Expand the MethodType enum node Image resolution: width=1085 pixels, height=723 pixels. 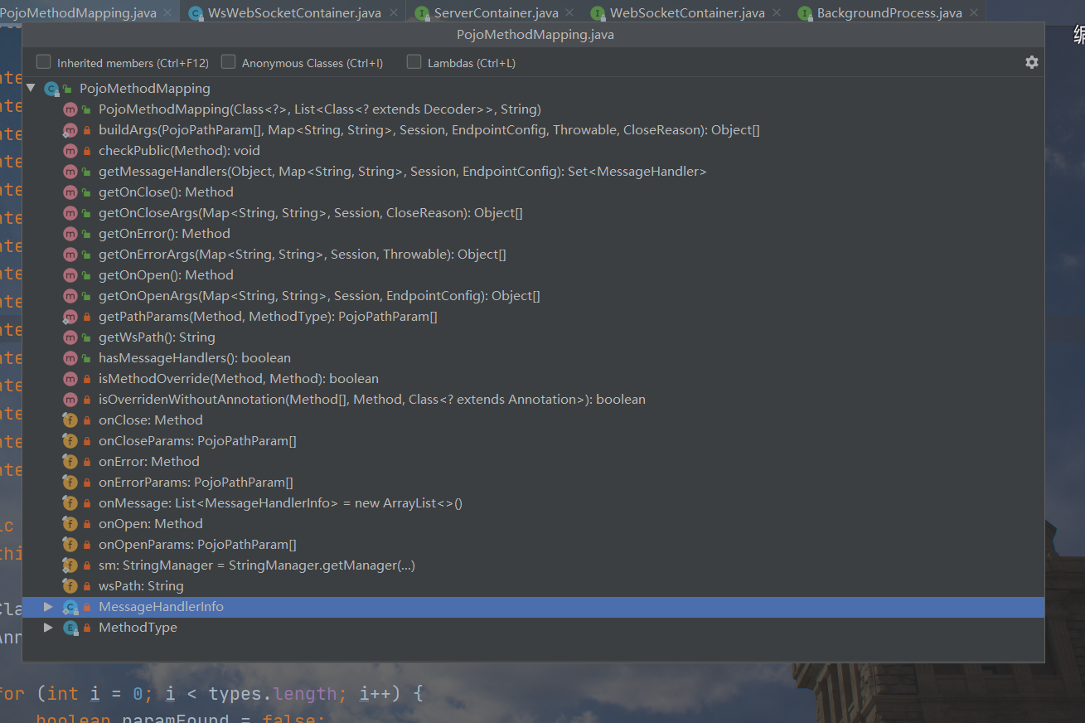tap(48, 628)
